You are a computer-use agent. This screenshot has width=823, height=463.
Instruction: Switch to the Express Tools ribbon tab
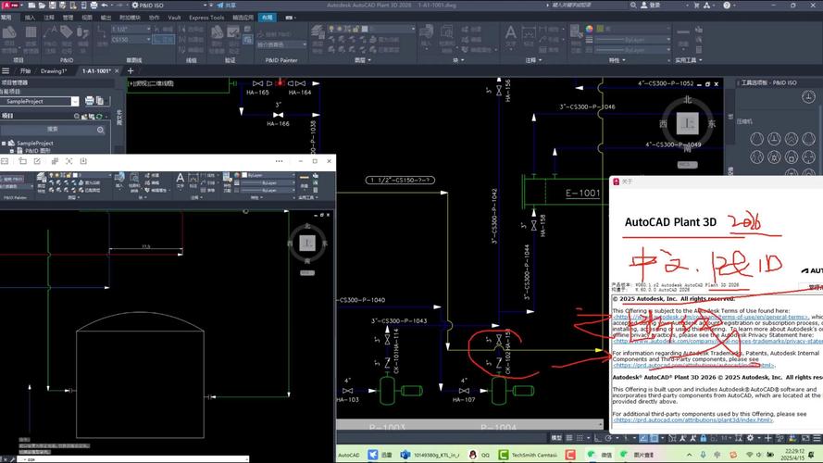(x=206, y=18)
